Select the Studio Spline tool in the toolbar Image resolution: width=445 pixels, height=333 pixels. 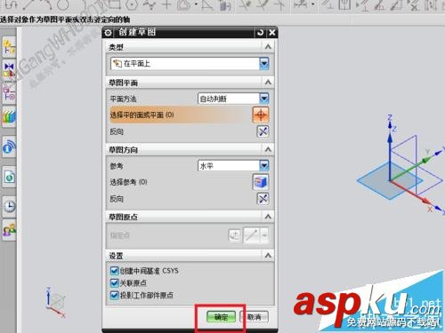point(150,4)
